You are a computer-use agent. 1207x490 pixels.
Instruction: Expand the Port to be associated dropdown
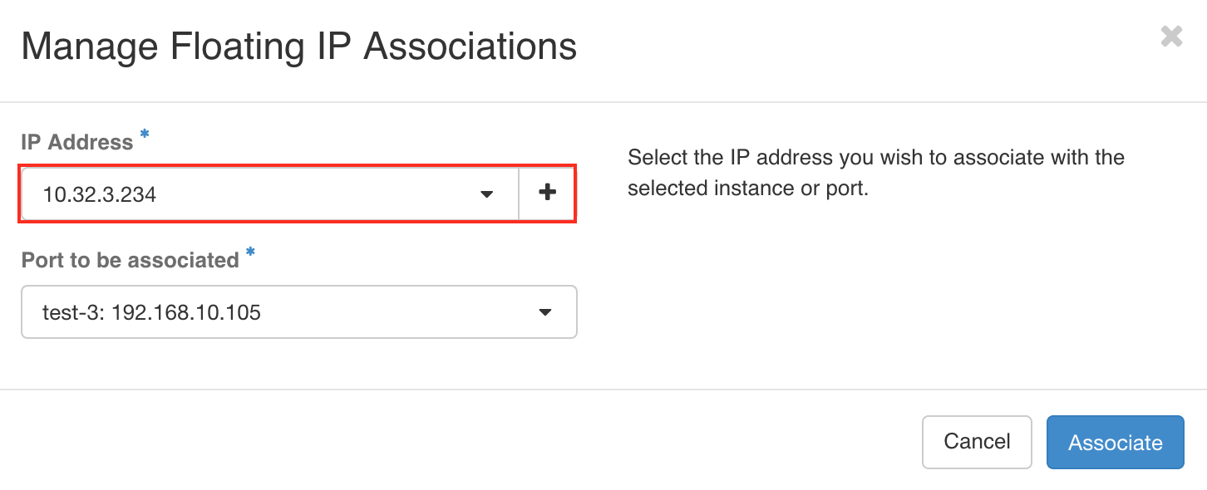(299, 312)
